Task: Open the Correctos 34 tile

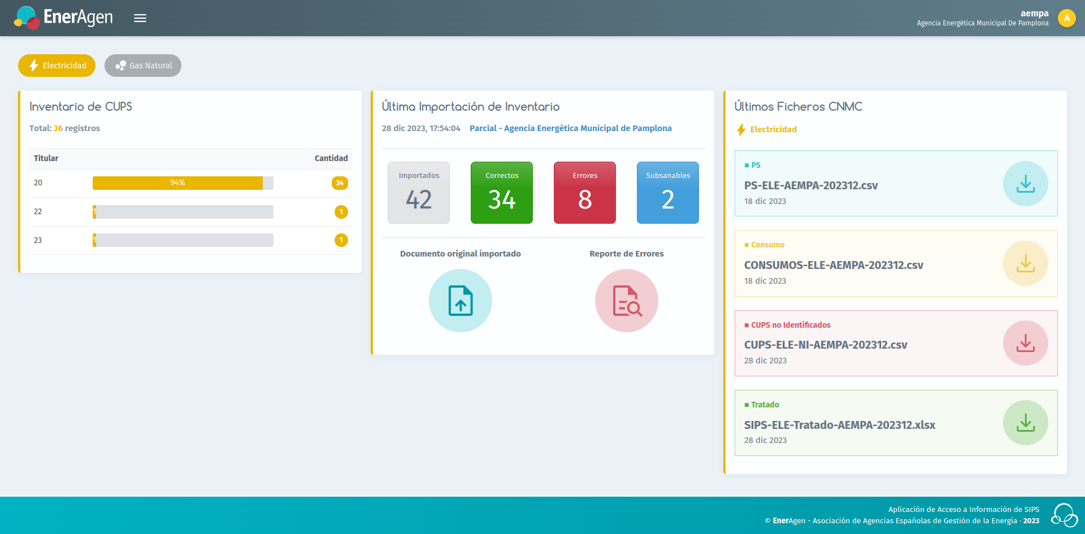Action: (x=502, y=193)
